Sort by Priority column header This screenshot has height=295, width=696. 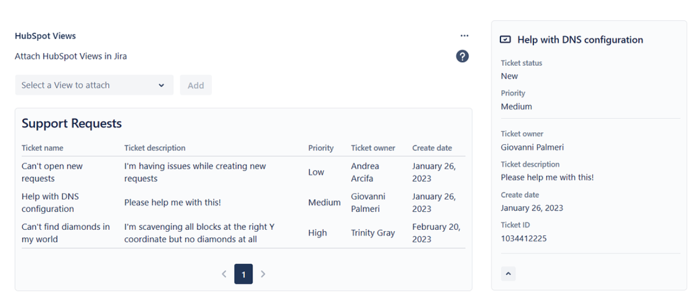pyautogui.click(x=321, y=148)
